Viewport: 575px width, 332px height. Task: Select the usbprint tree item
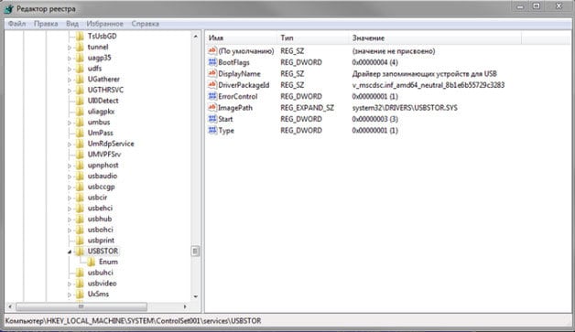tap(101, 241)
